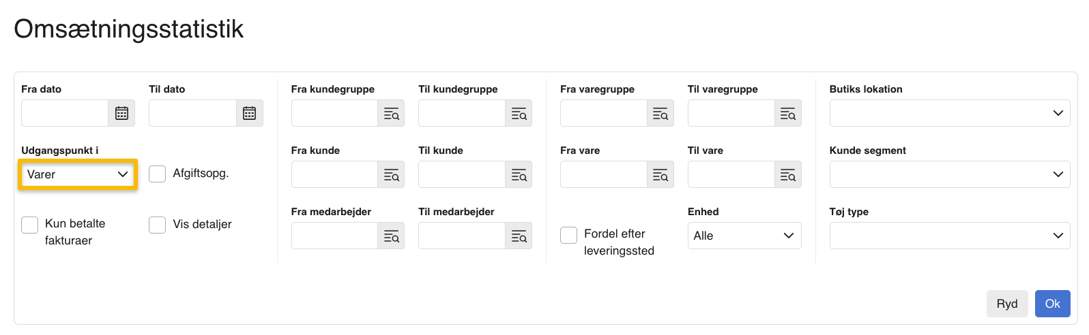The image size is (1089, 335).
Task: Click the Til kundegruppe lookup icon
Action: (519, 113)
